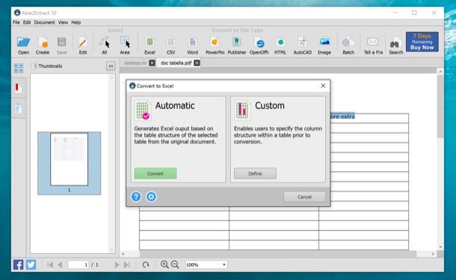Open the Help menu
456x280 pixels.
pos(76,22)
